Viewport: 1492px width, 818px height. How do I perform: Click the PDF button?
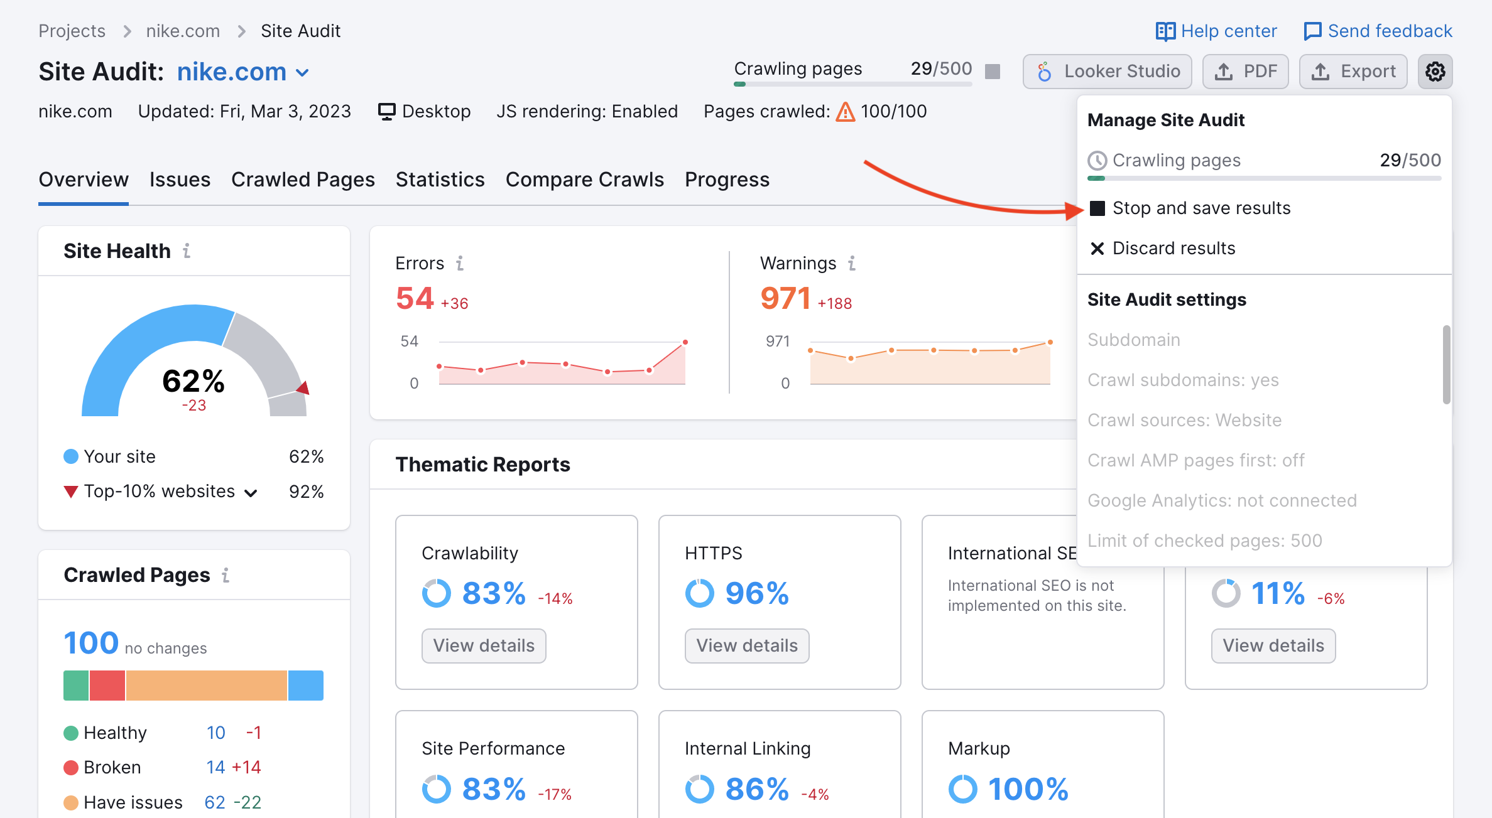pyautogui.click(x=1245, y=72)
